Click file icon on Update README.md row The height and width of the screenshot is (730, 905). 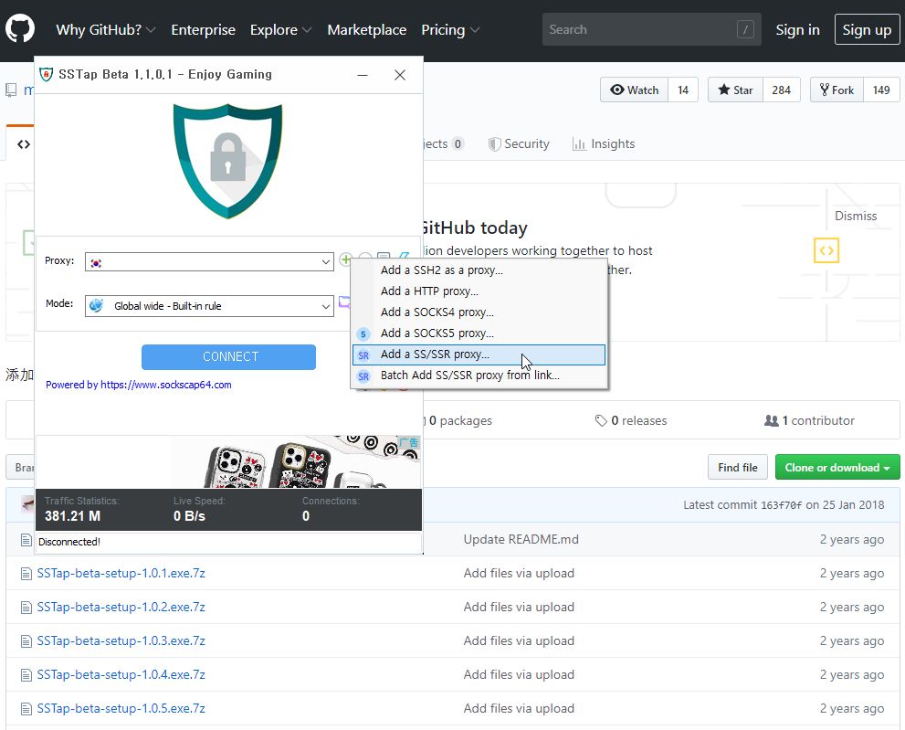point(26,540)
